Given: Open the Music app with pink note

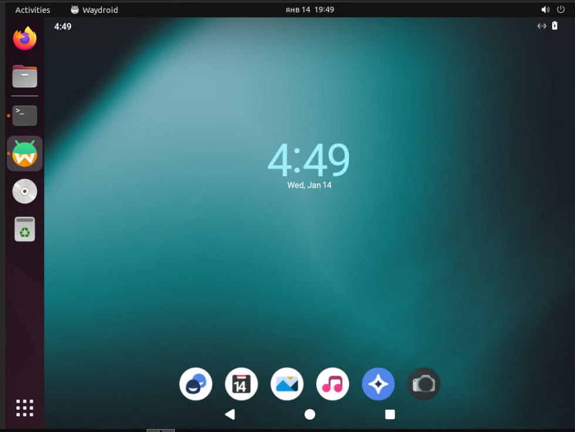Looking at the screenshot, I should (x=333, y=384).
